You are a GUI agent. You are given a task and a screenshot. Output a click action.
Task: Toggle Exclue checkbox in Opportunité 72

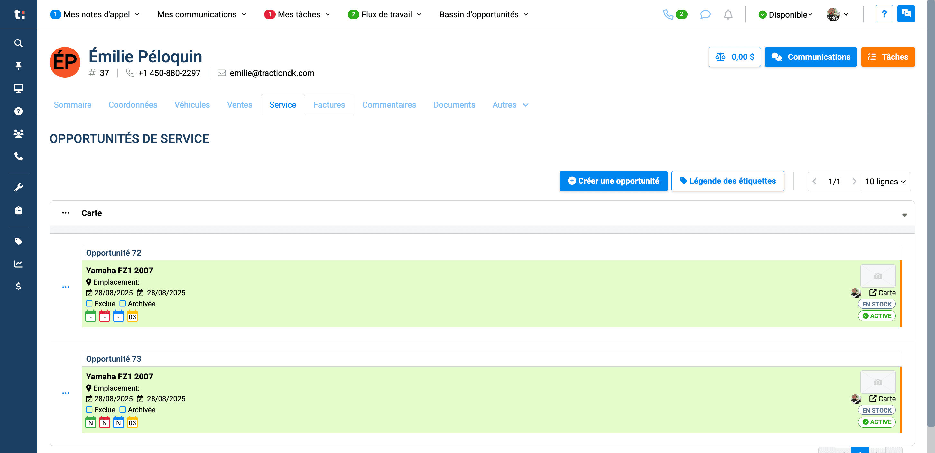pyautogui.click(x=89, y=303)
